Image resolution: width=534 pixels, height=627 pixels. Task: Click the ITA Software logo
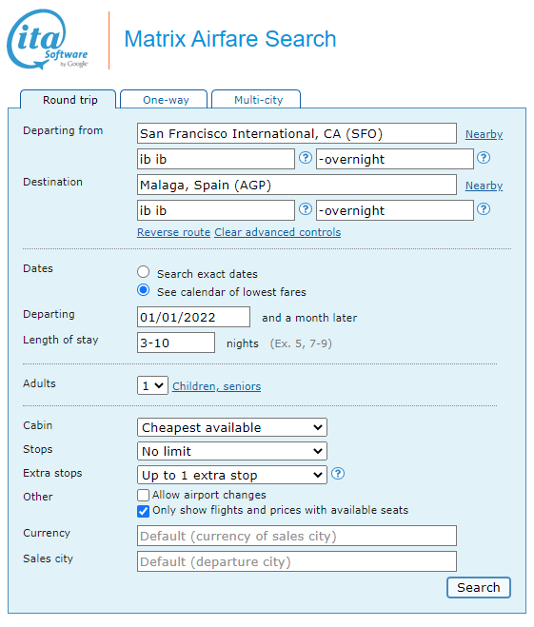pyautogui.click(x=48, y=39)
